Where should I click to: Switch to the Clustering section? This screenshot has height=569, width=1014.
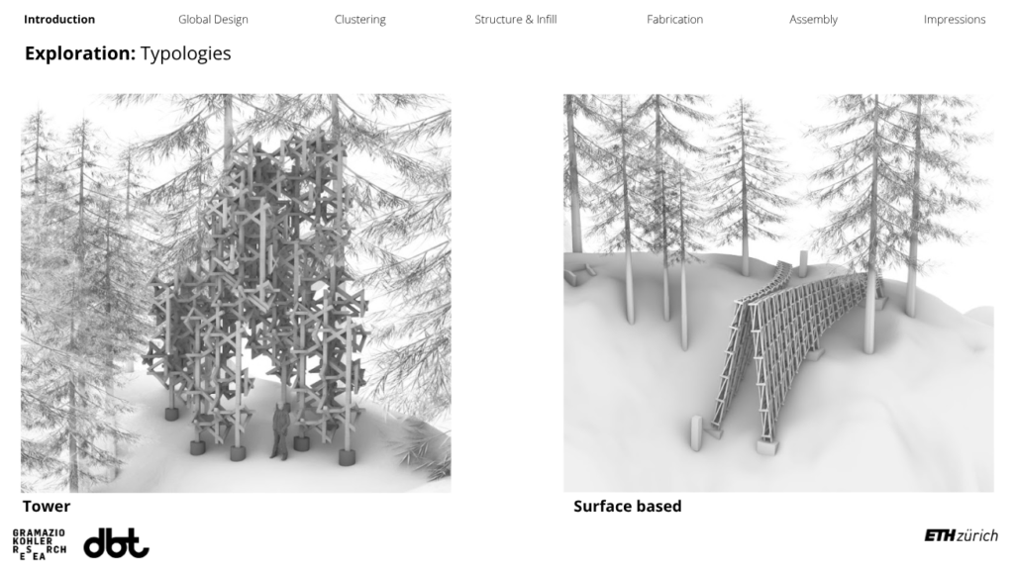point(360,20)
